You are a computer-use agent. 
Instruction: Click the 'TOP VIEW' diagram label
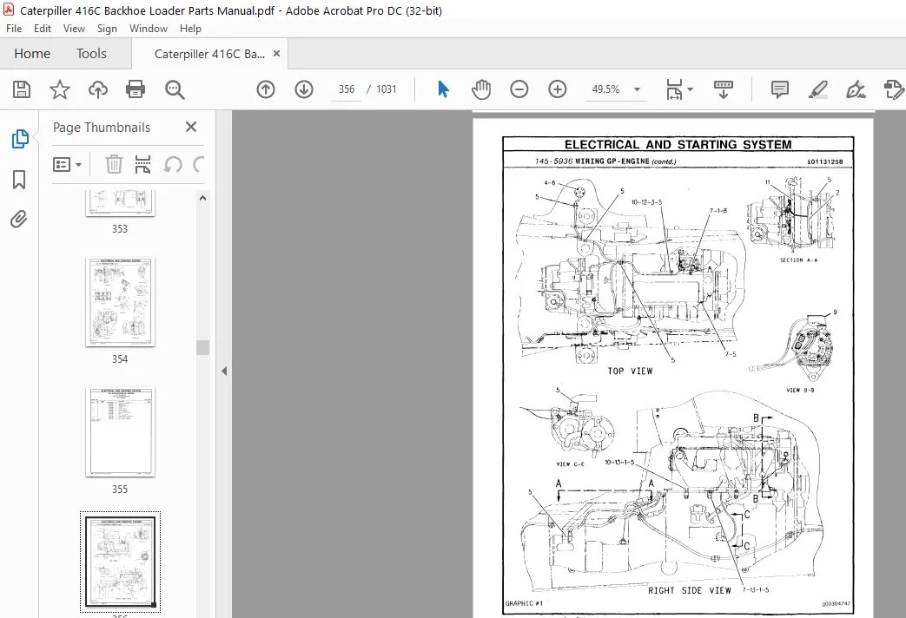(630, 371)
